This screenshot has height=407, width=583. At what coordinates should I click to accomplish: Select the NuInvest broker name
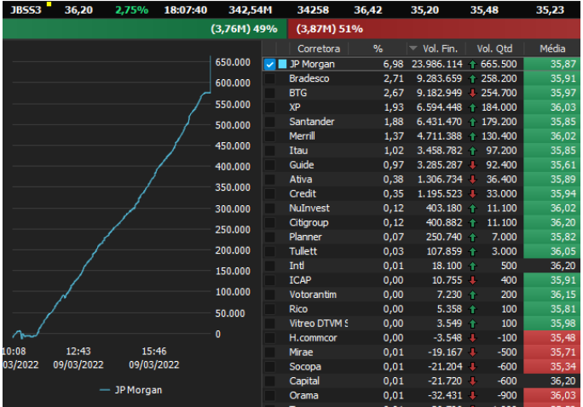309,208
